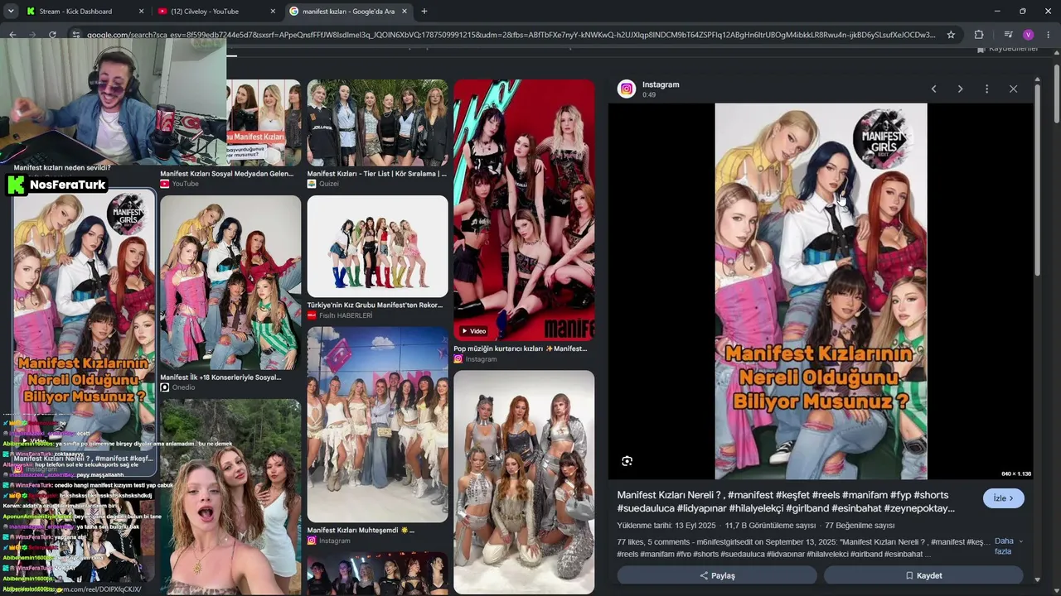Open the Manifest Kızları Muhteşemdi result
Viewport: 1061px width, 596px height.
tap(361, 530)
